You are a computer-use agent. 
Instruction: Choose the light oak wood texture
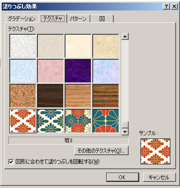tap(78, 96)
